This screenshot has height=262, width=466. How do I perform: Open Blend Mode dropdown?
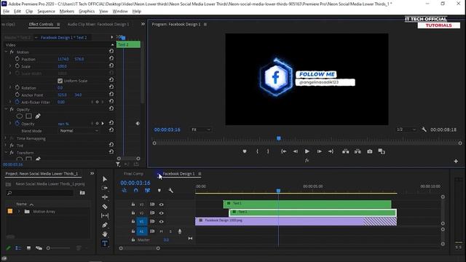click(x=79, y=131)
